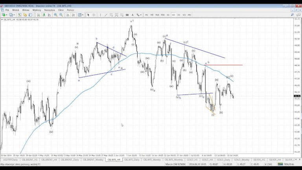
Task: Open the Okno menu
Action: tap(61, 10)
